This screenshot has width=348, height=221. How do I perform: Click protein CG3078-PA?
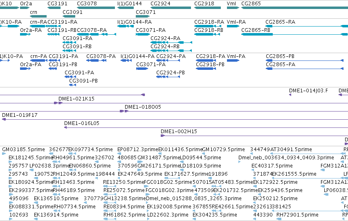click(101, 56)
